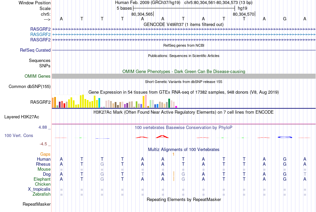Click the 4.88 upper axis value
This screenshot has height=212, width=316.
(43, 127)
